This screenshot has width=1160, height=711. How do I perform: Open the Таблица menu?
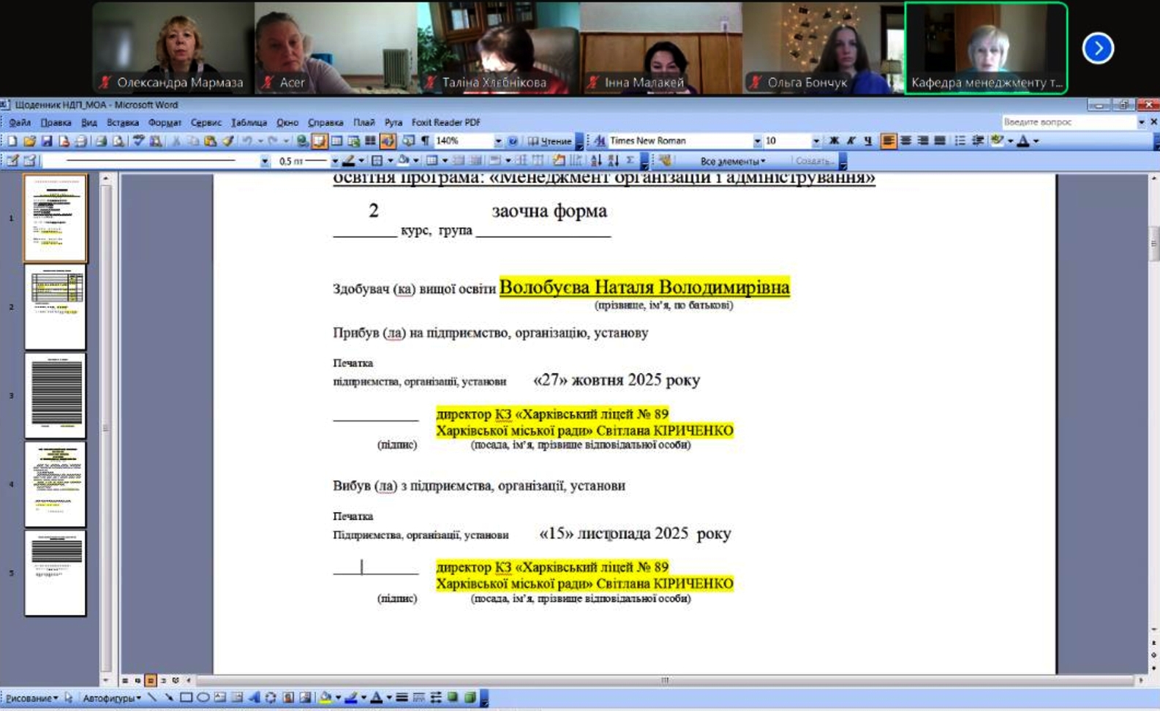(x=249, y=122)
